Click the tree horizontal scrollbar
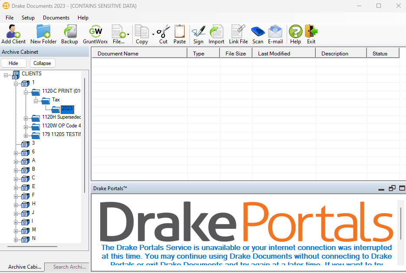Image resolution: width=406 pixels, height=273 pixels. 32,247
